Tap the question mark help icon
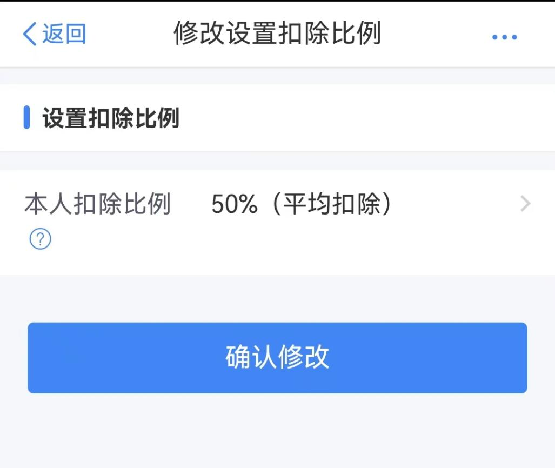This screenshot has height=468, width=555. [x=40, y=238]
